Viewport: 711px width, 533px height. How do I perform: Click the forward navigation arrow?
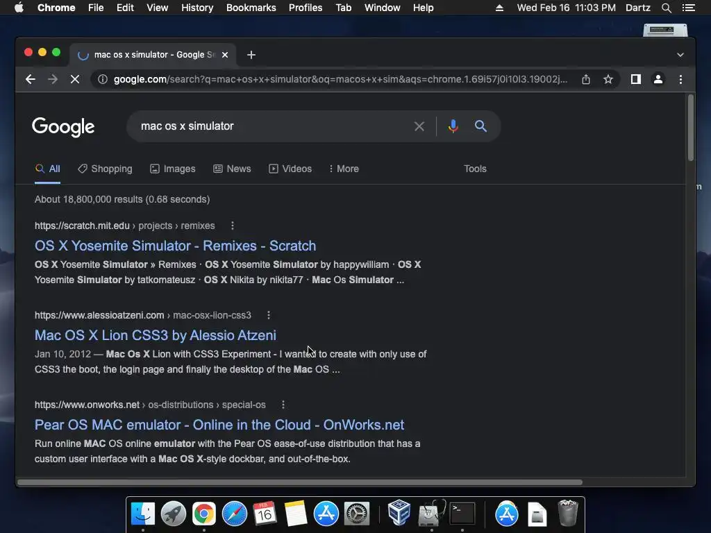click(x=53, y=79)
